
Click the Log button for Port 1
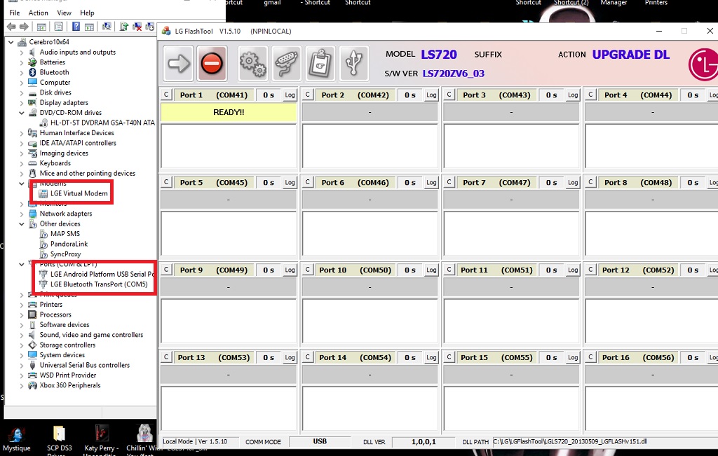(x=290, y=95)
